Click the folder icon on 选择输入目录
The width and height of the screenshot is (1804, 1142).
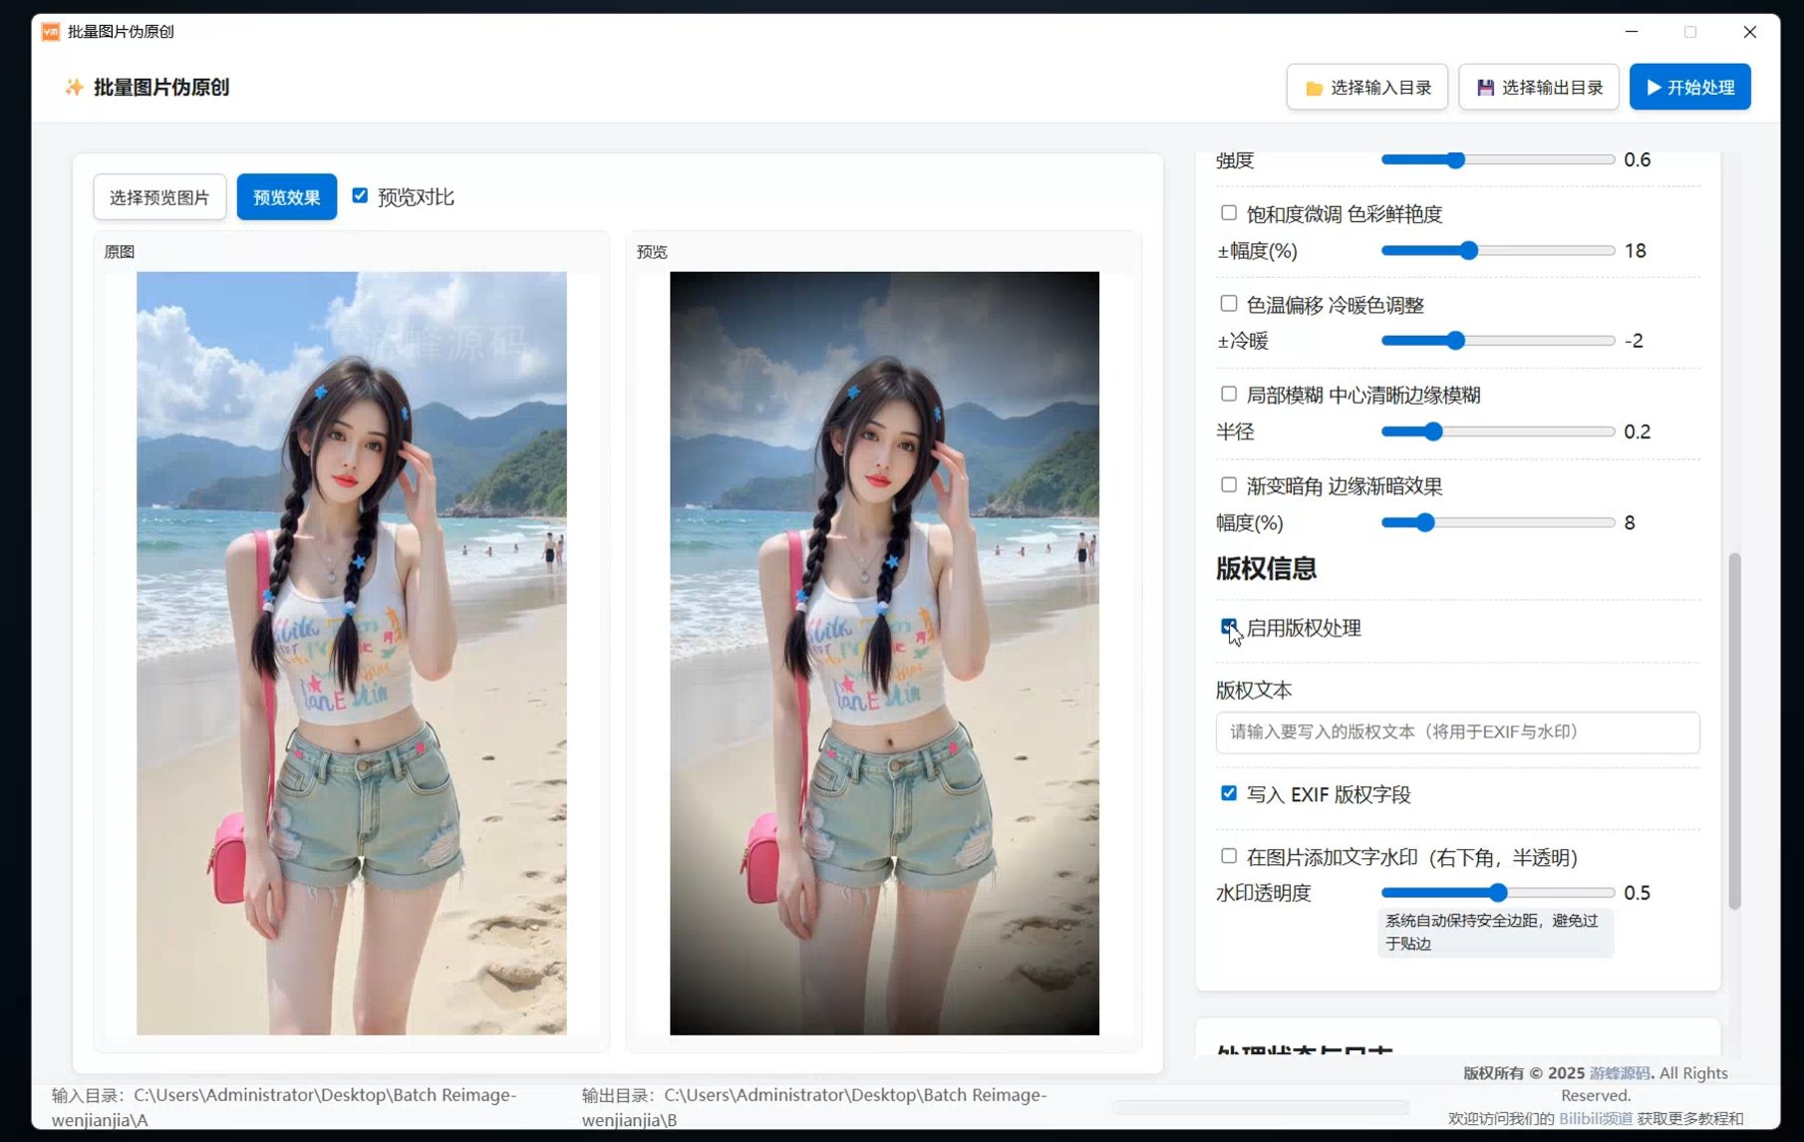[x=1314, y=88]
